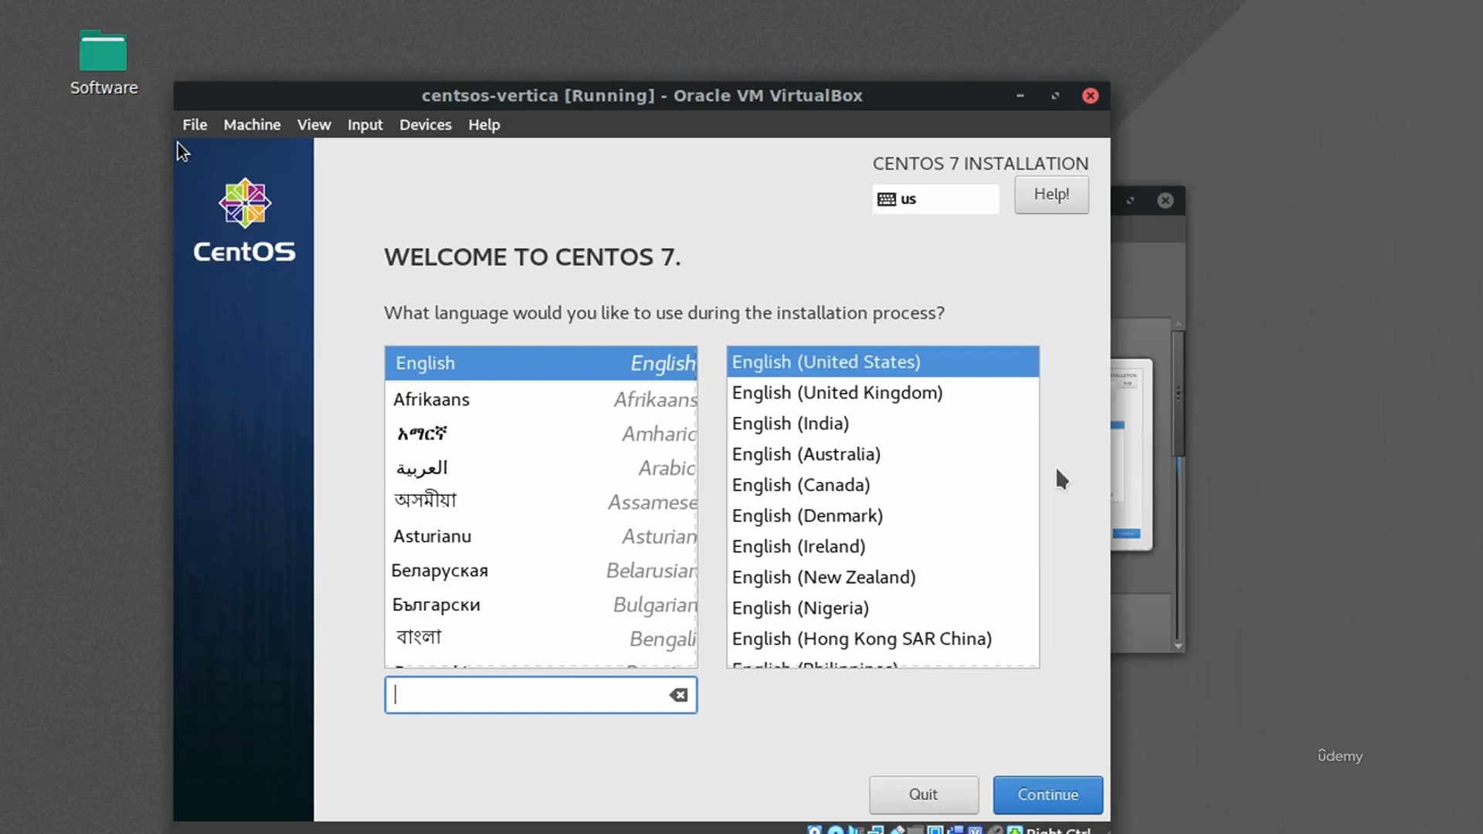1483x834 pixels.
Task: Open the File menu
Action: point(195,124)
